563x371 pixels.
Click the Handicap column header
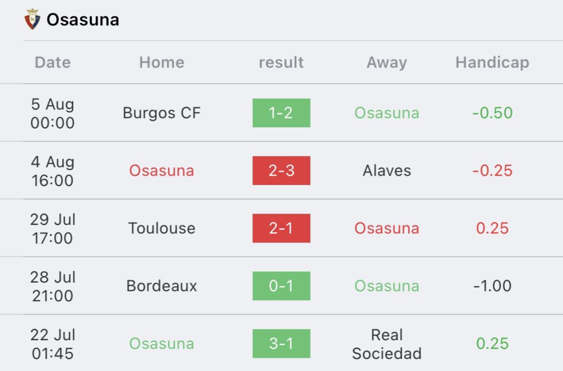pos(492,63)
